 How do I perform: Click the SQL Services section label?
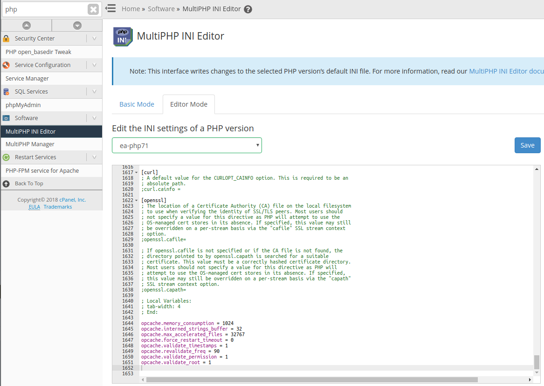pyautogui.click(x=31, y=91)
